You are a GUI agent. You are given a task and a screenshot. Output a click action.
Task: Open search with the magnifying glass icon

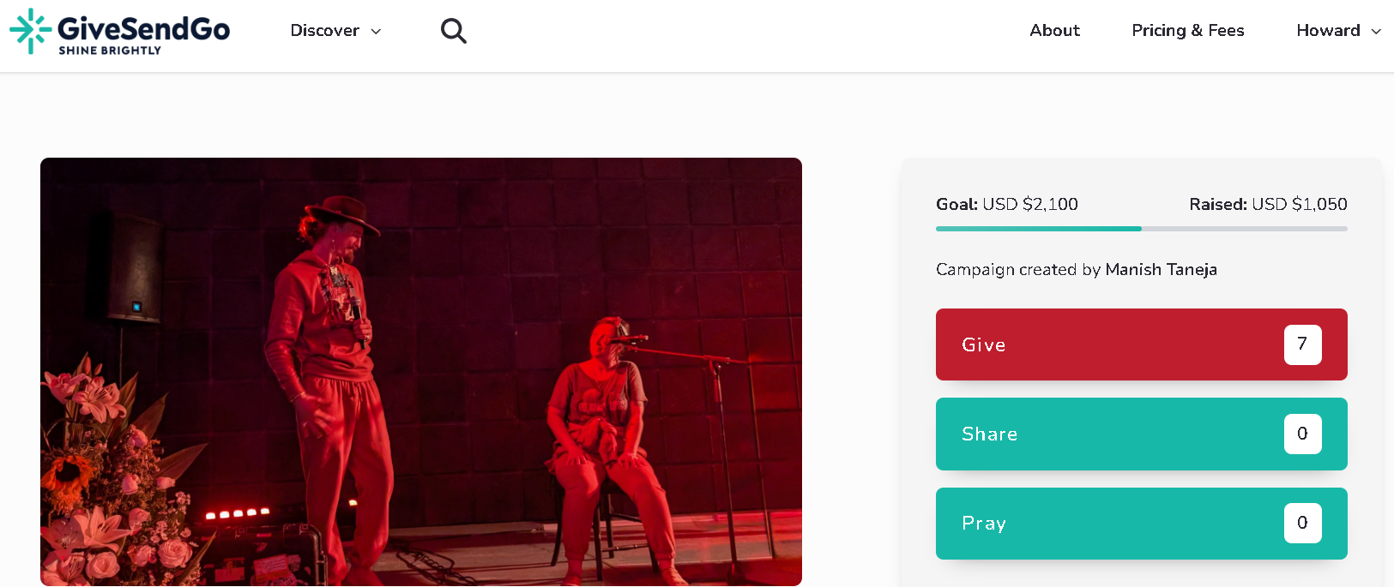tap(453, 32)
